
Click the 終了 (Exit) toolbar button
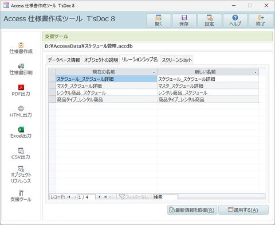[x=261, y=21]
